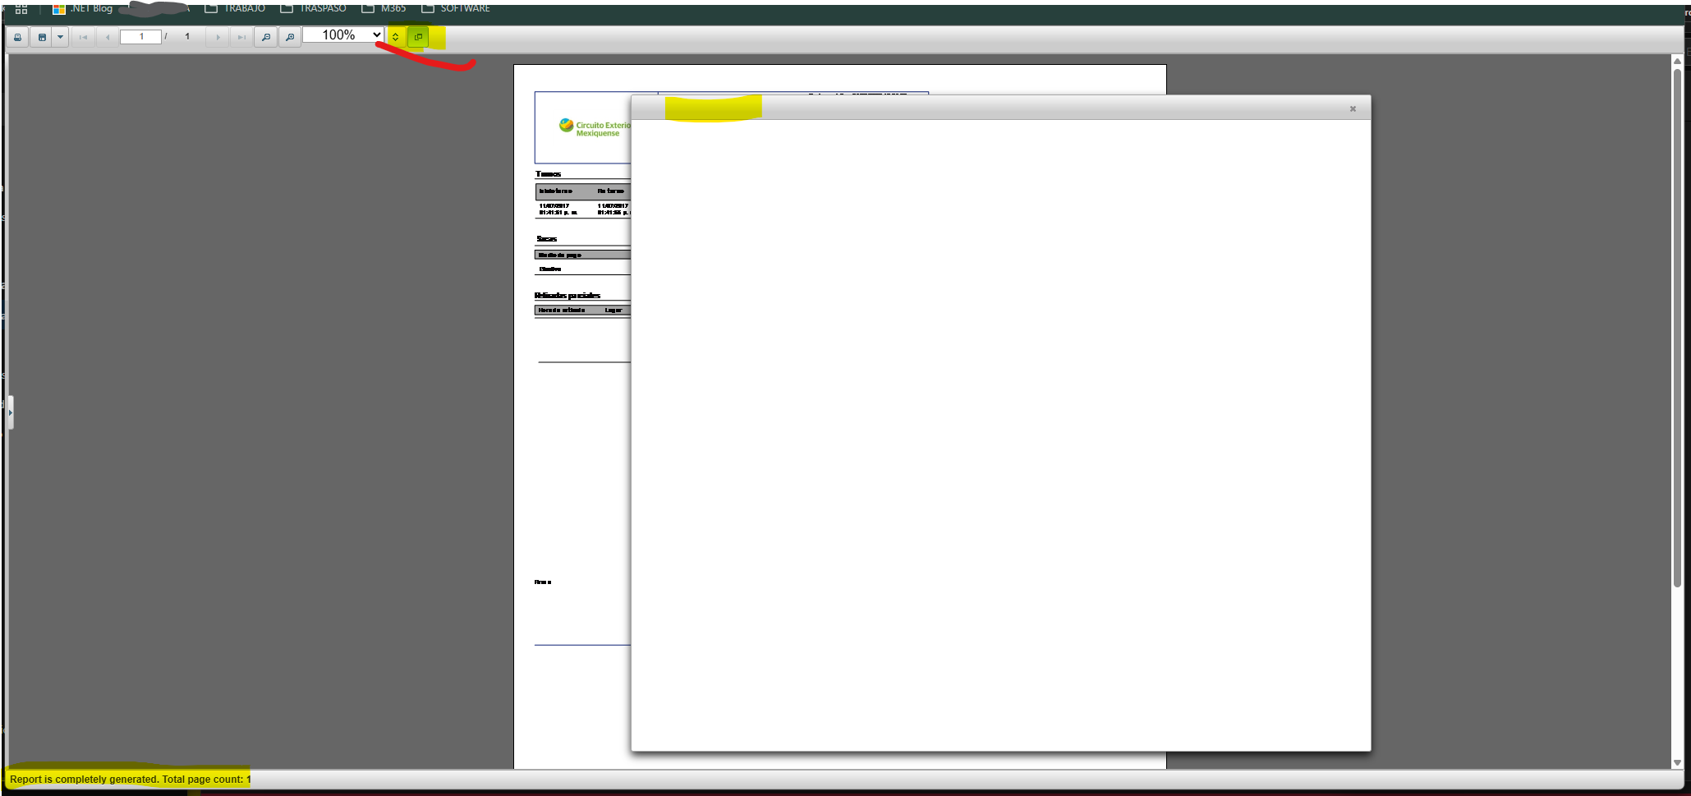This screenshot has width=1691, height=796.
Task: Click the vertical scrollbar down arrow
Action: pos(1677,762)
